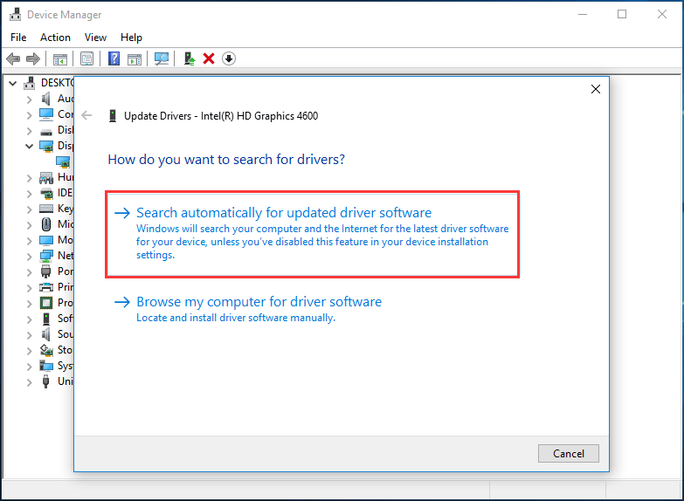This screenshot has height=501, width=684.
Task: Select the Computer monitor icon in tree
Action: 46,114
